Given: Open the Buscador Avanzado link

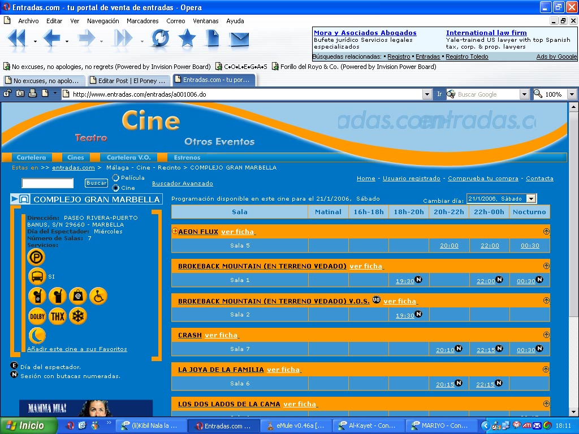Looking at the screenshot, I should (183, 184).
